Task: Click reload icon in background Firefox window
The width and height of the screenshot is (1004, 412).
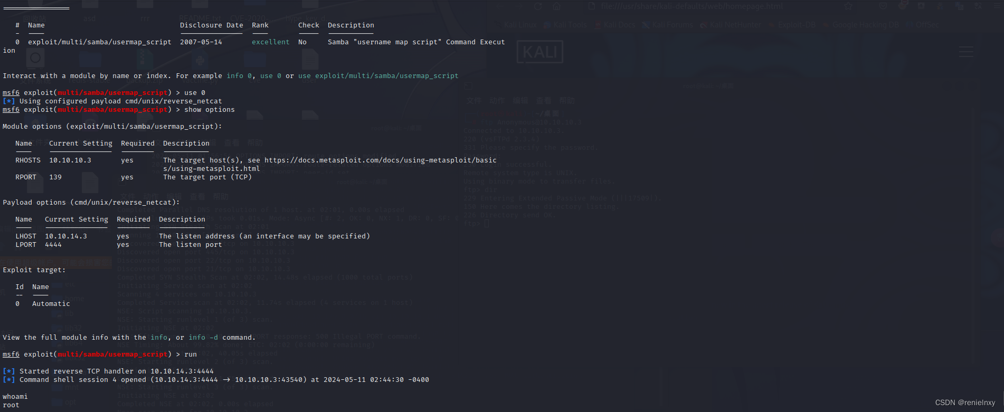Action: [538, 6]
